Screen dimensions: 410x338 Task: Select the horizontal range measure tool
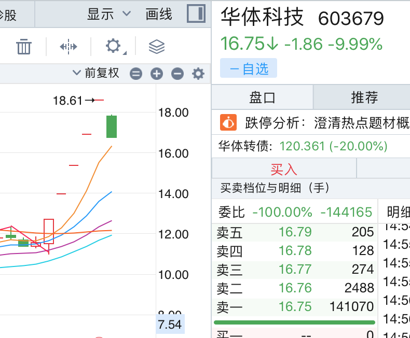pos(68,47)
